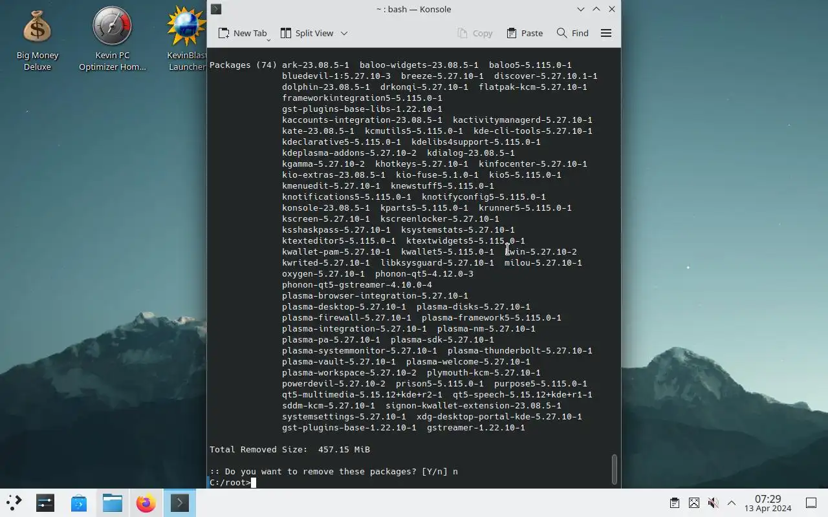Click the 'Packages (74)' label
This screenshot has height=517, width=828.
tap(243, 65)
